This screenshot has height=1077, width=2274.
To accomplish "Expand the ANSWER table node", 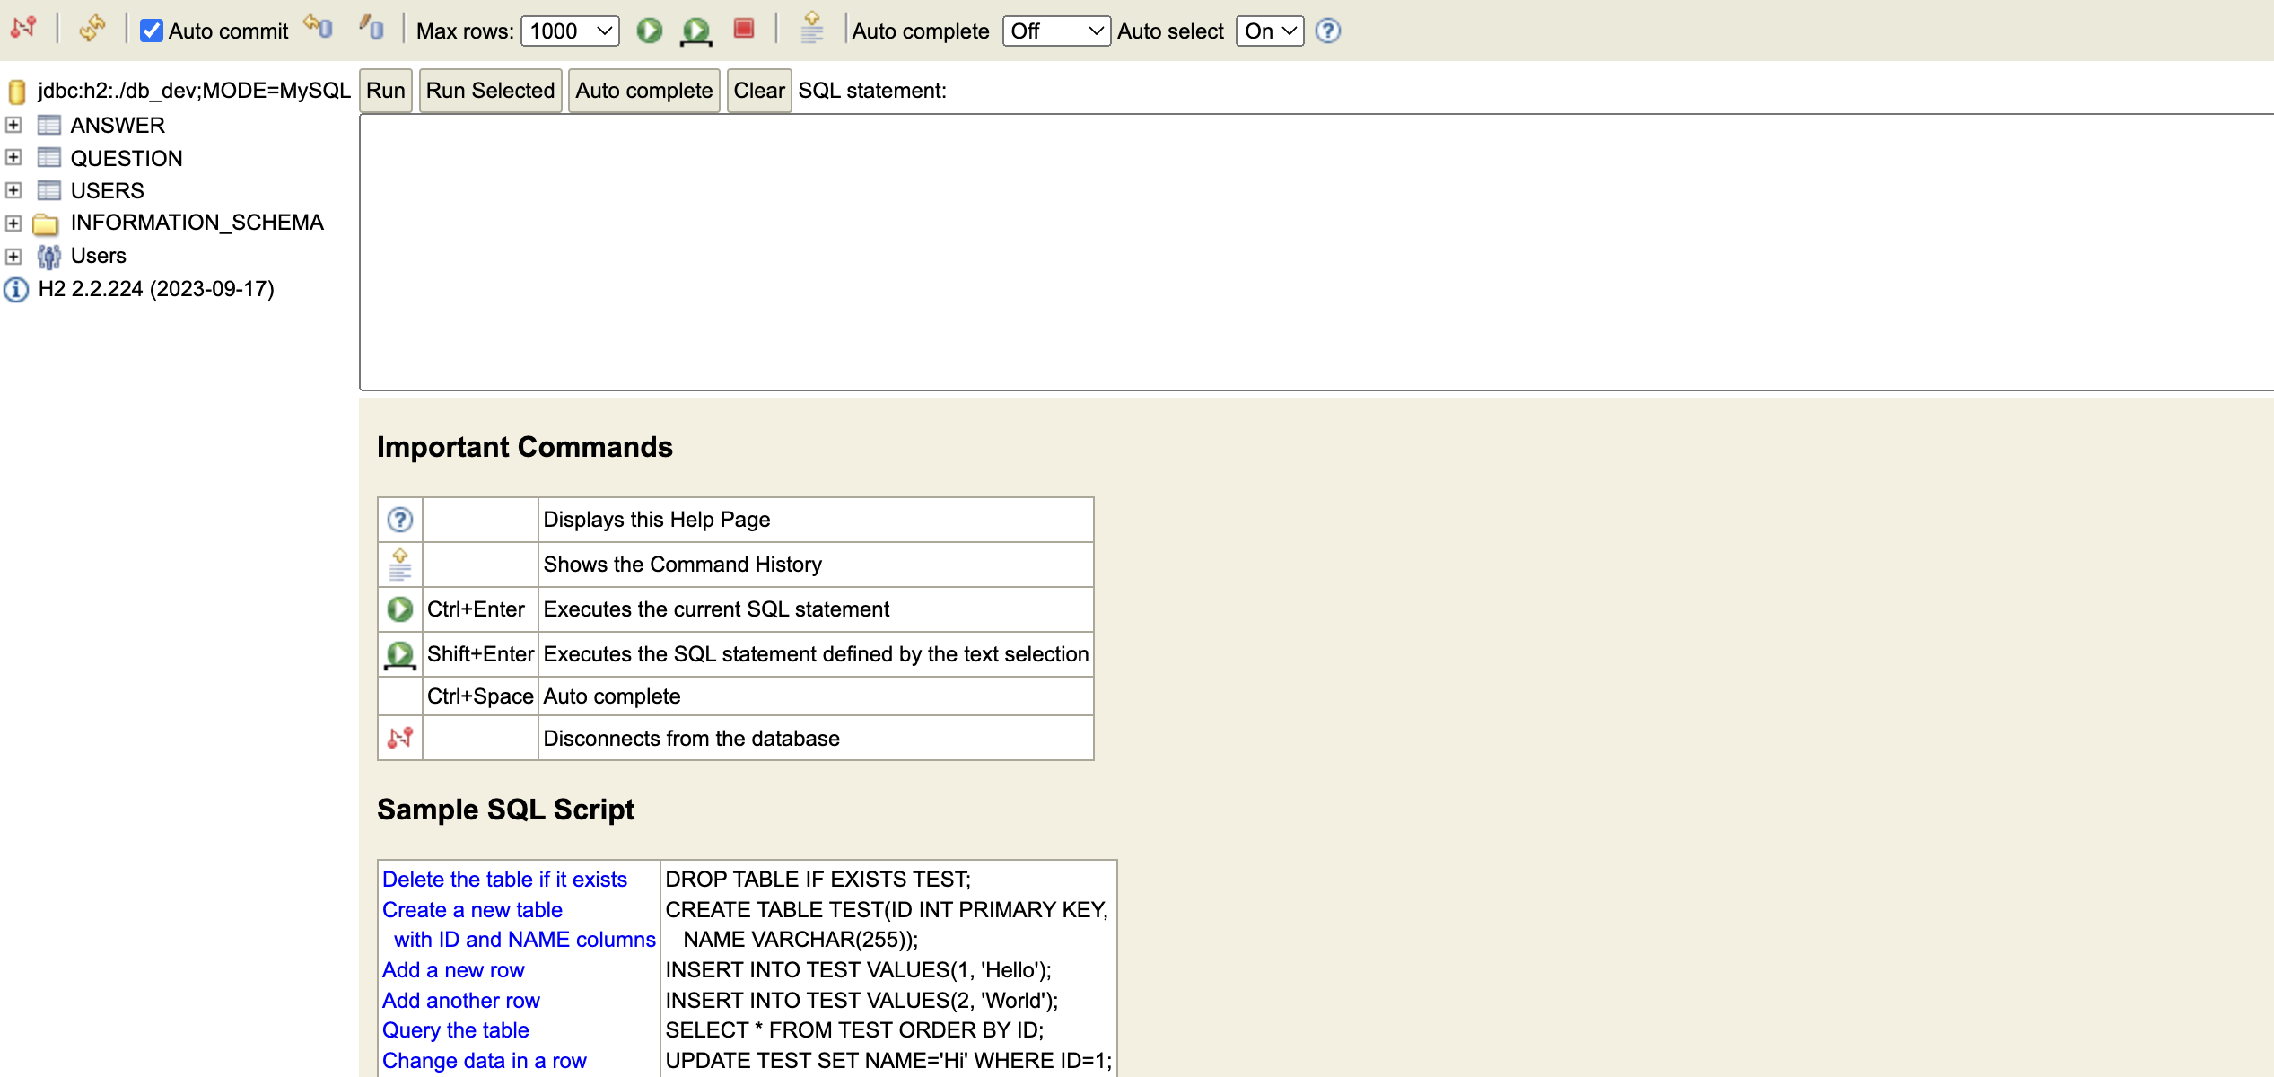I will coord(13,125).
